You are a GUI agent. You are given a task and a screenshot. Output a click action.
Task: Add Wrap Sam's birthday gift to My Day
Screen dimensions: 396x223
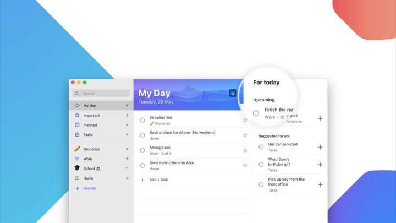coord(320,165)
